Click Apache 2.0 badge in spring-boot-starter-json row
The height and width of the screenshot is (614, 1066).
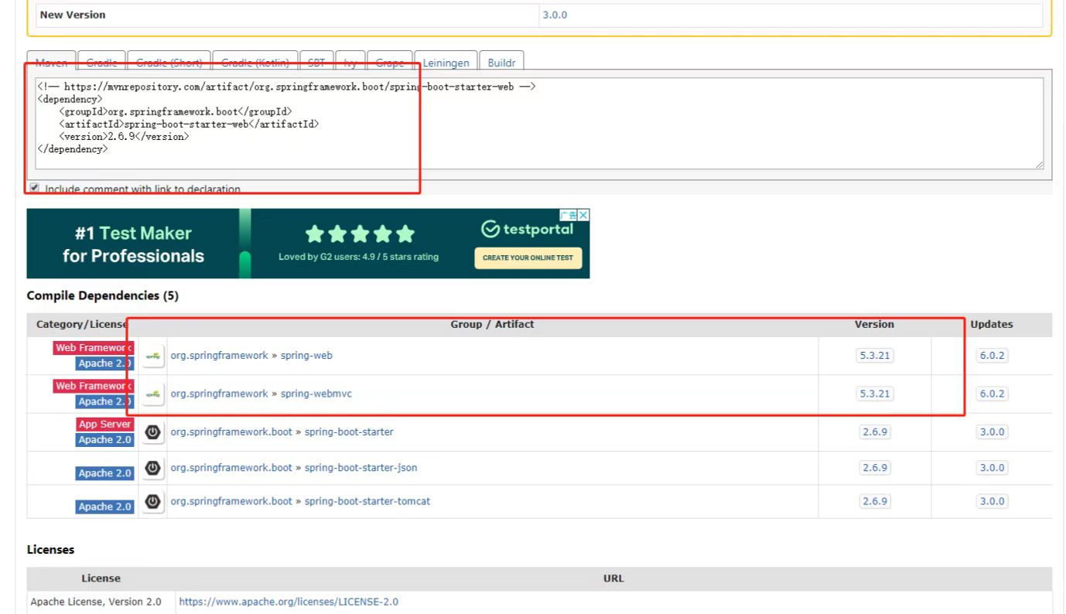click(x=104, y=473)
